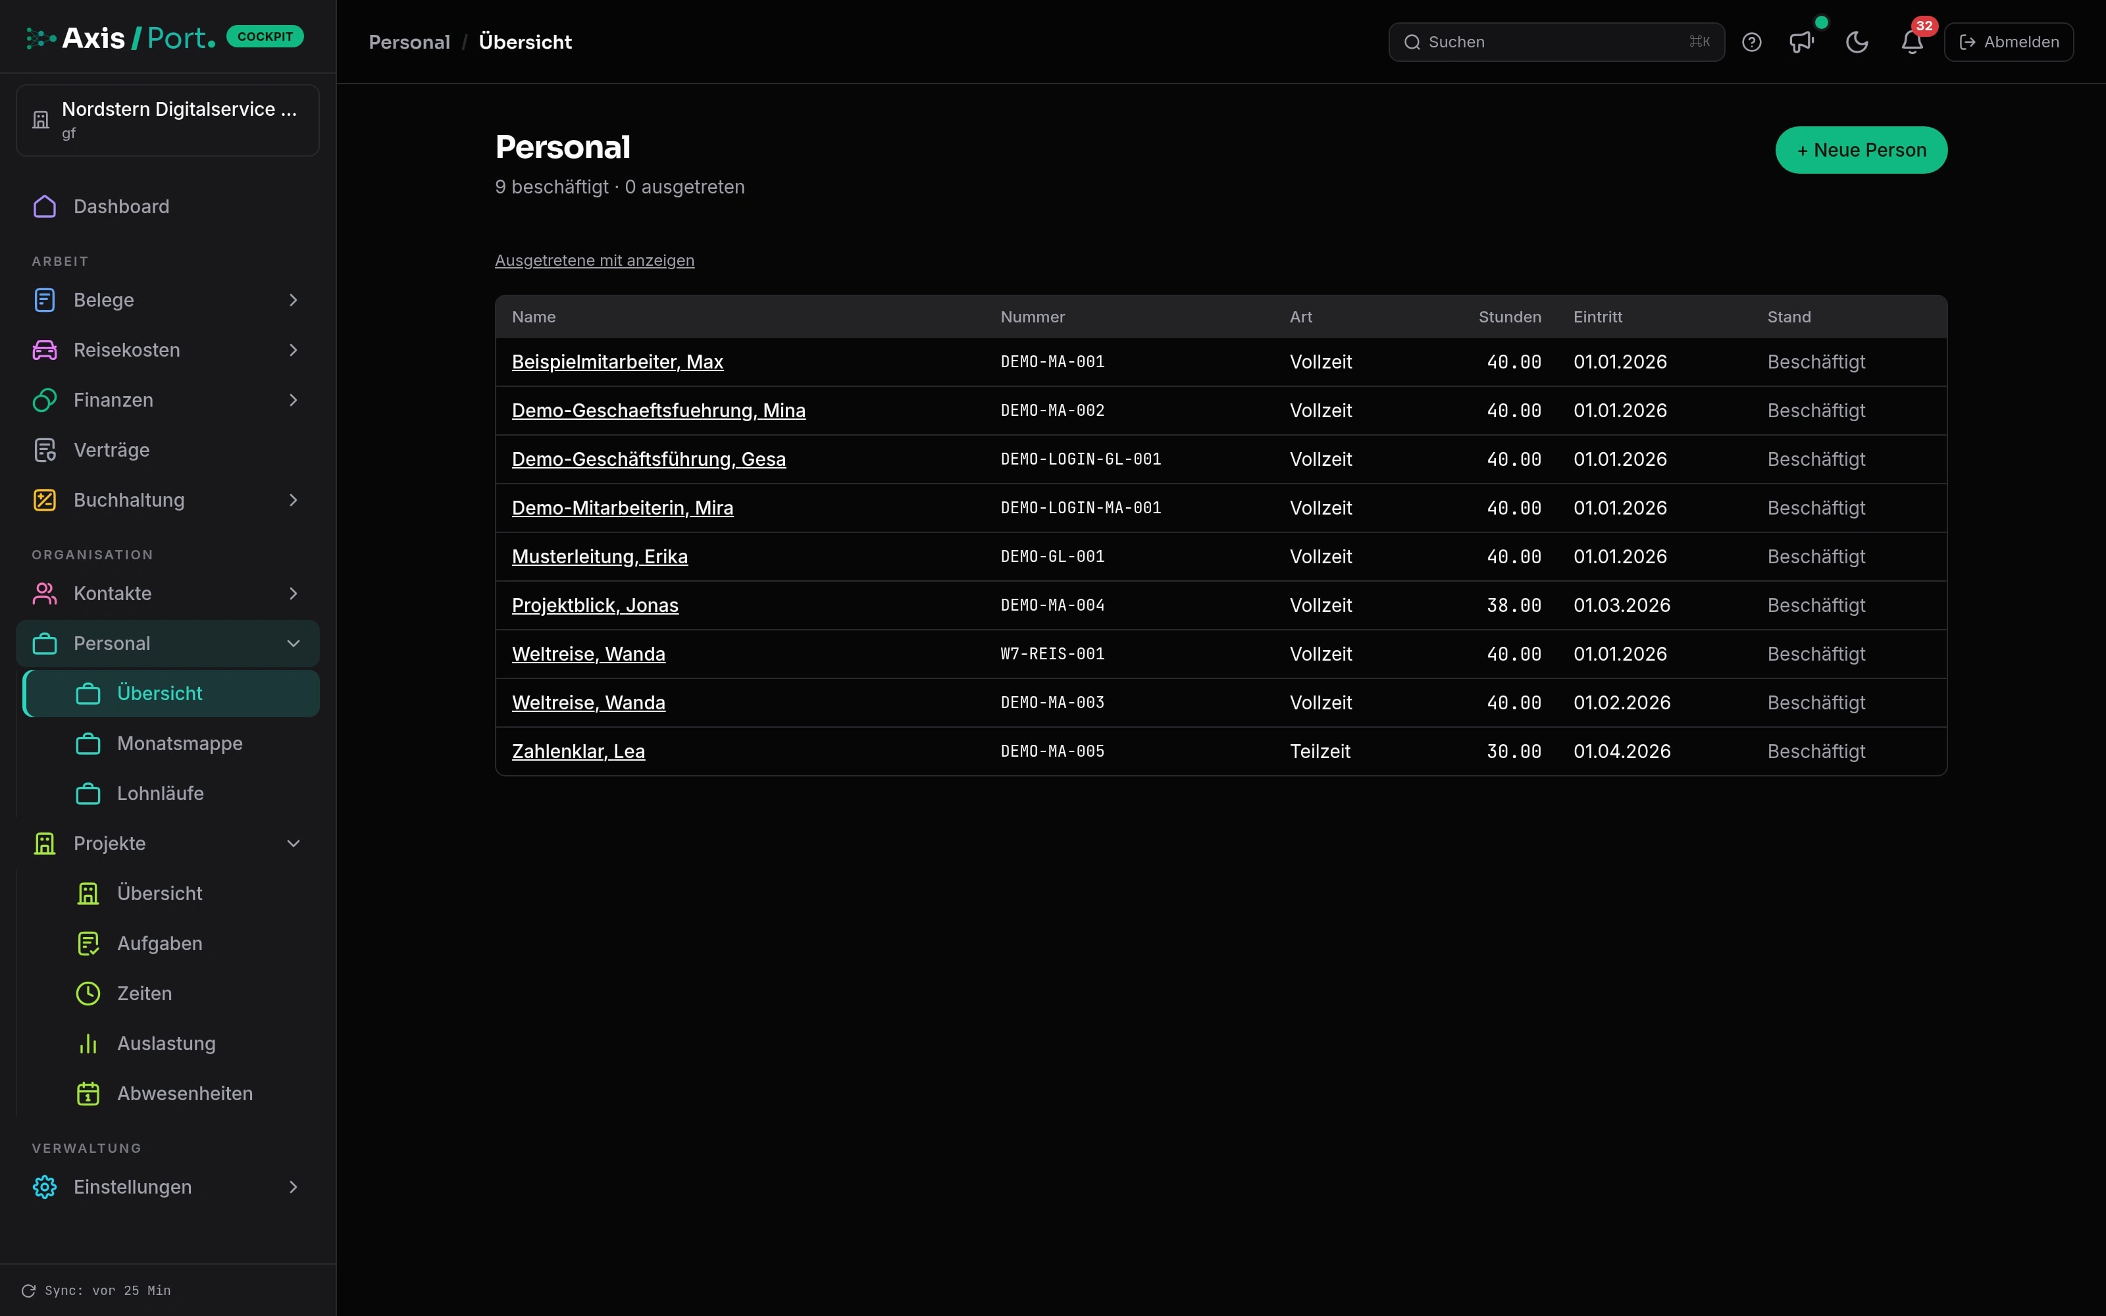The width and height of the screenshot is (2106, 1316).
Task: Click the Suchen search field
Action: [1556, 41]
